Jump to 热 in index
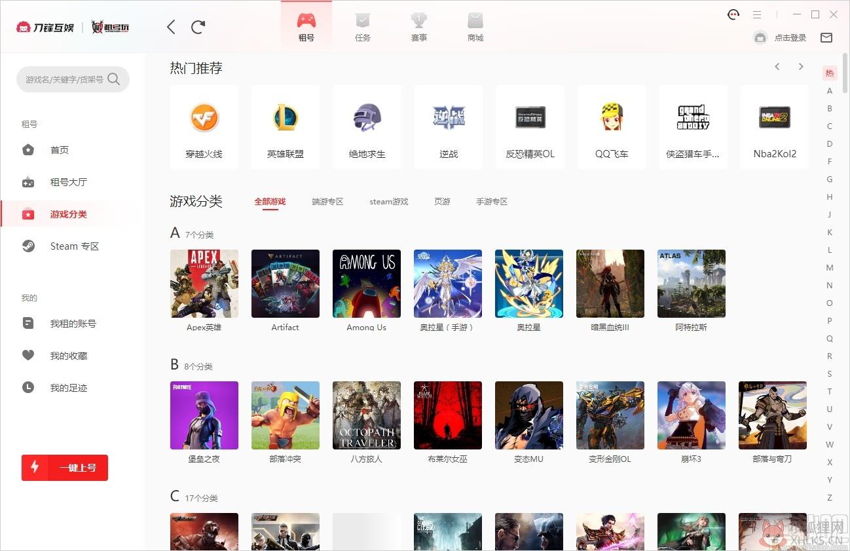The image size is (850, 551). point(830,73)
